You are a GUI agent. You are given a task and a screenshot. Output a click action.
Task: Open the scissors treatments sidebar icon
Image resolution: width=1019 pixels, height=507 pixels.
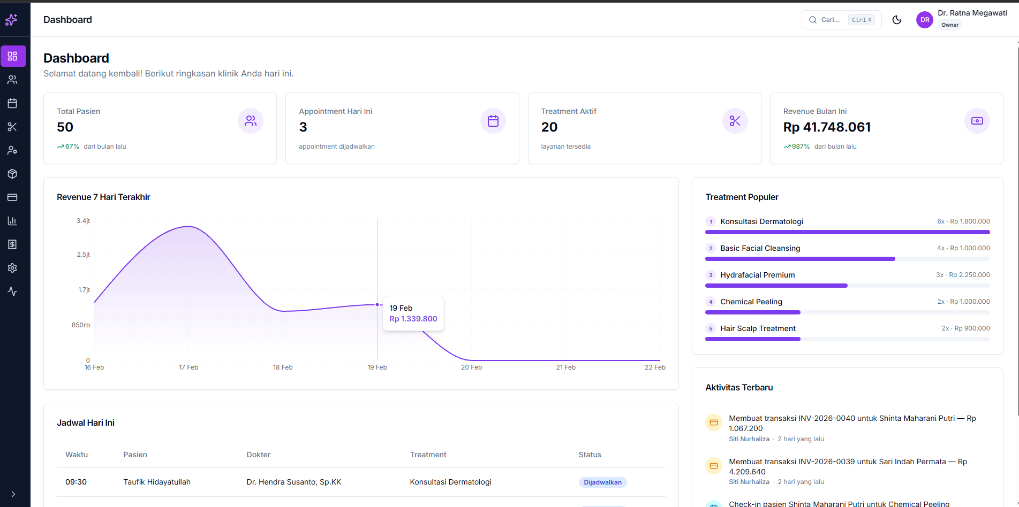click(12, 127)
